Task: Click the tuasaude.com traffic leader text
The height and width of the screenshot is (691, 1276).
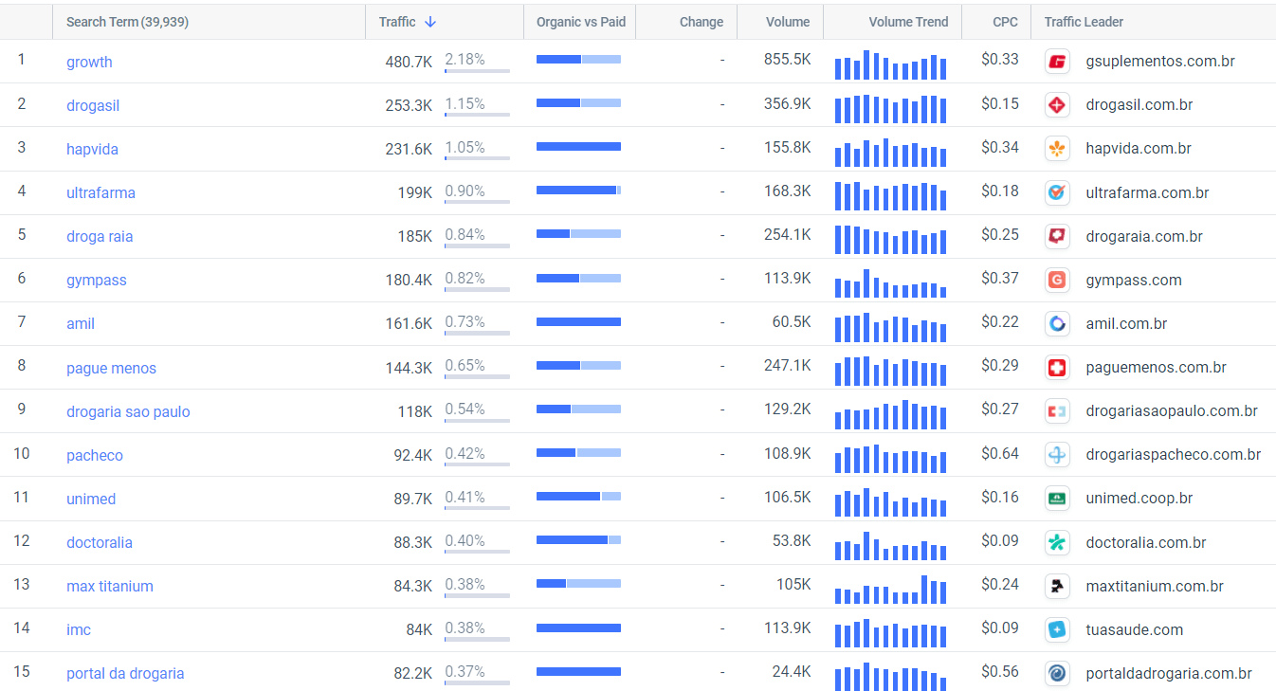Action: pyautogui.click(x=1135, y=629)
